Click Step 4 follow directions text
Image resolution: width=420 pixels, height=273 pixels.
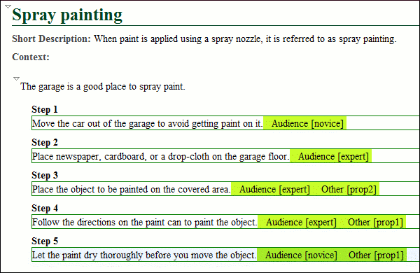click(x=145, y=223)
